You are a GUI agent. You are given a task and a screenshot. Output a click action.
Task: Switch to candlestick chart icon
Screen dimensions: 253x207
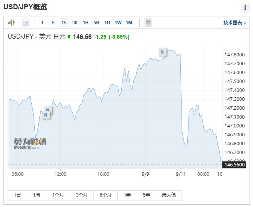click(x=11, y=23)
